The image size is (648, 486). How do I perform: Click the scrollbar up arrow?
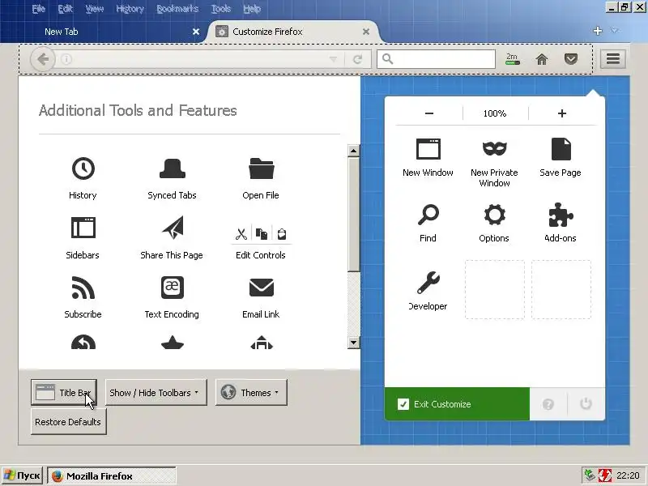pyautogui.click(x=353, y=151)
